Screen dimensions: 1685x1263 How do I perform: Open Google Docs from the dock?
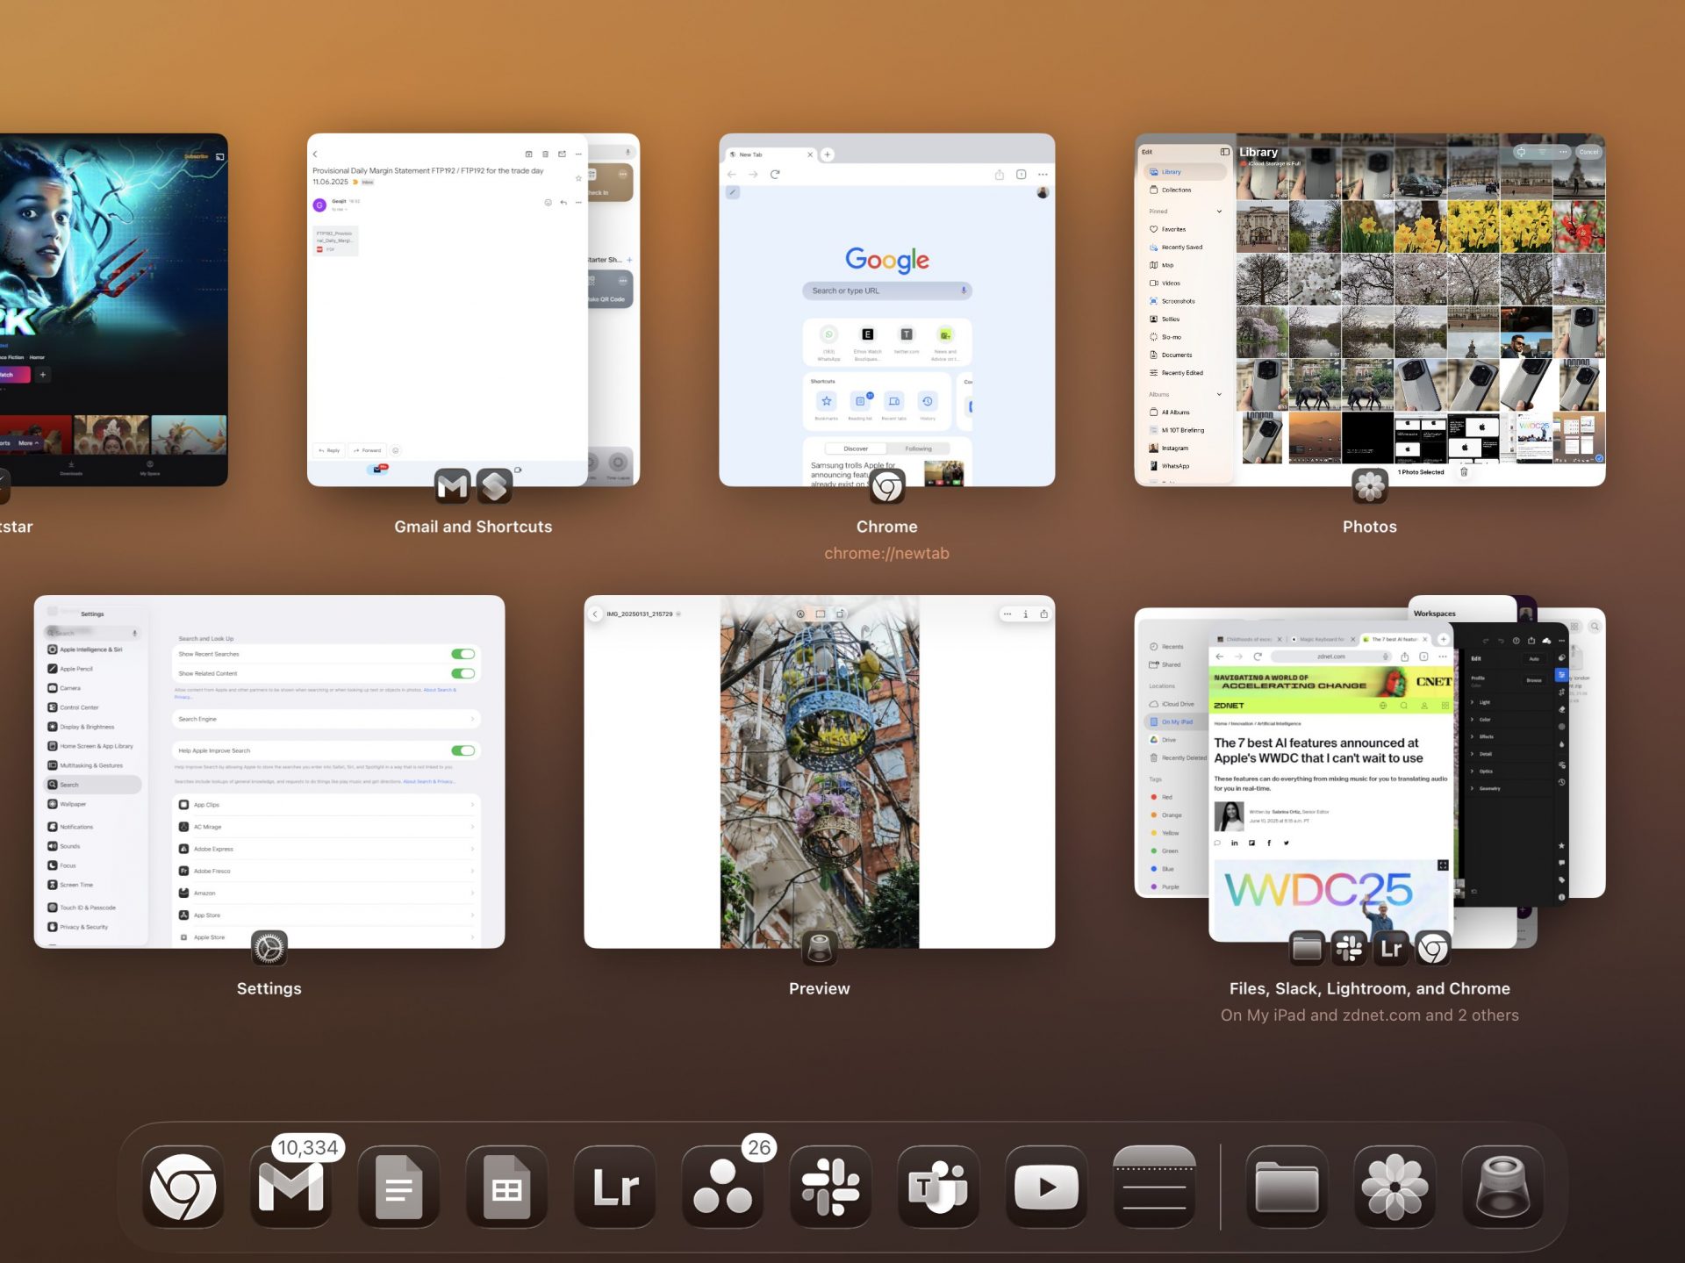tap(398, 1187)
